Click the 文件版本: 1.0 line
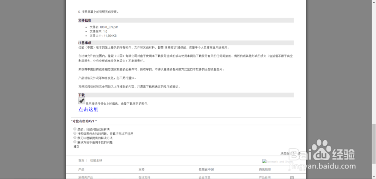The width and height of the screenshot is (376, 179). pyautogui.click(x=98, y=32)
